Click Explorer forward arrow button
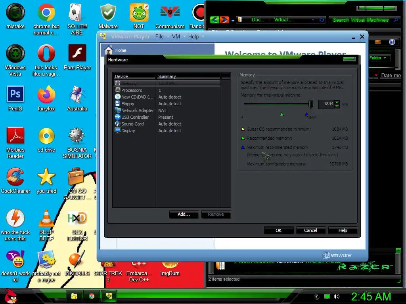Screen dimensions: 406x304 pyautogui.click(x=224, y=20)
